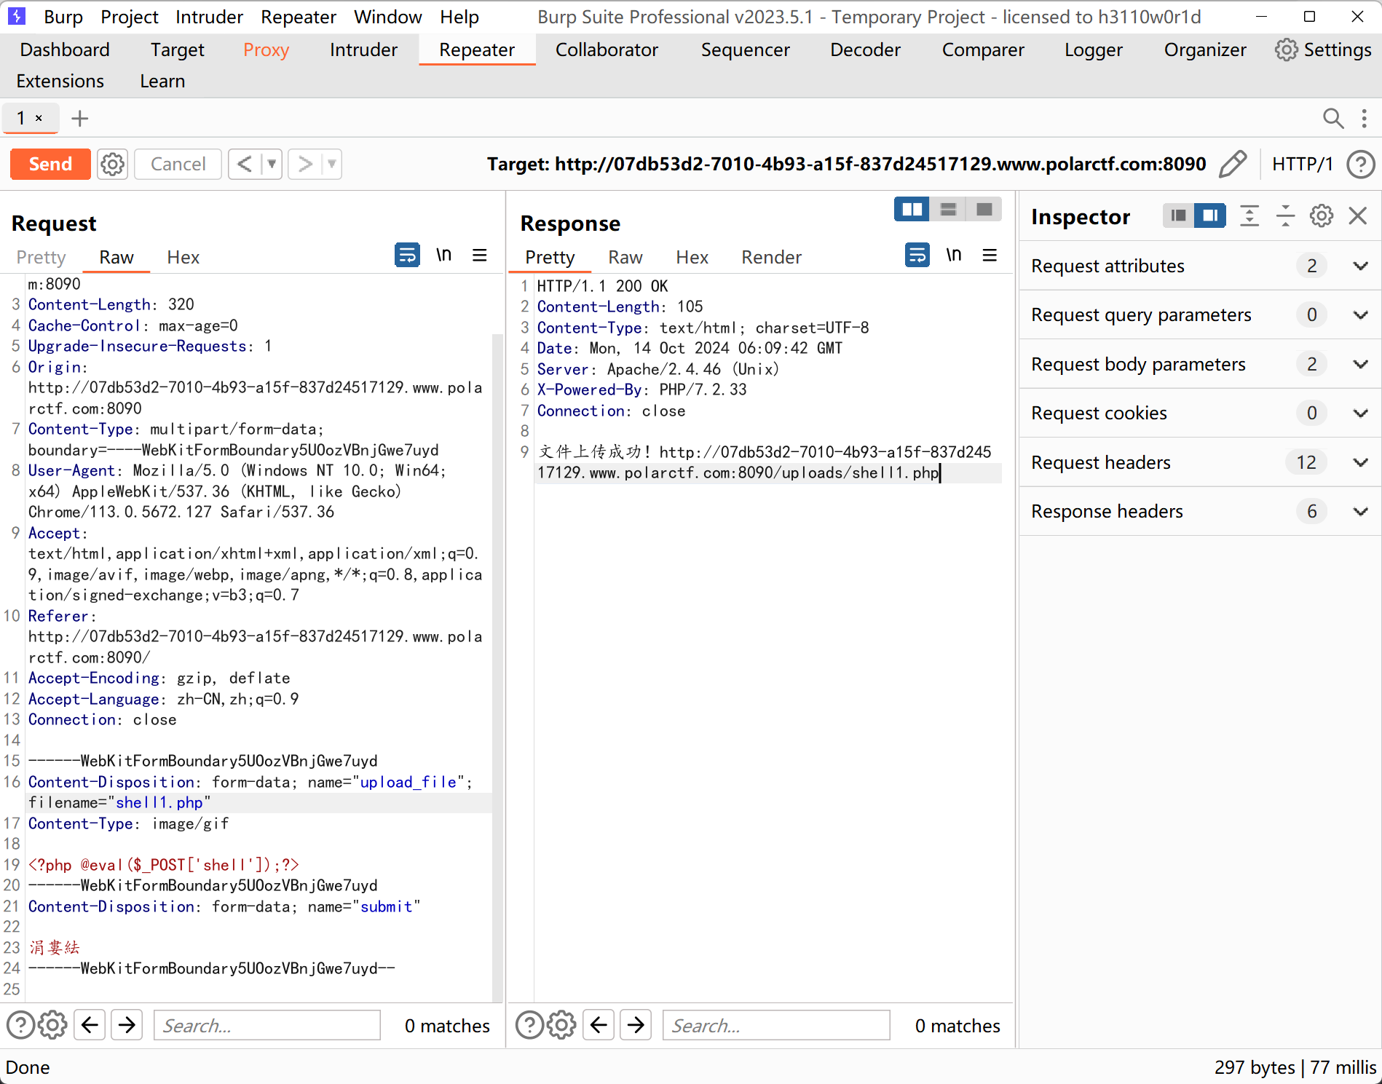Open Burp Settings
Viewport: 1382px width, 1084px height.
click(1323, 50)
